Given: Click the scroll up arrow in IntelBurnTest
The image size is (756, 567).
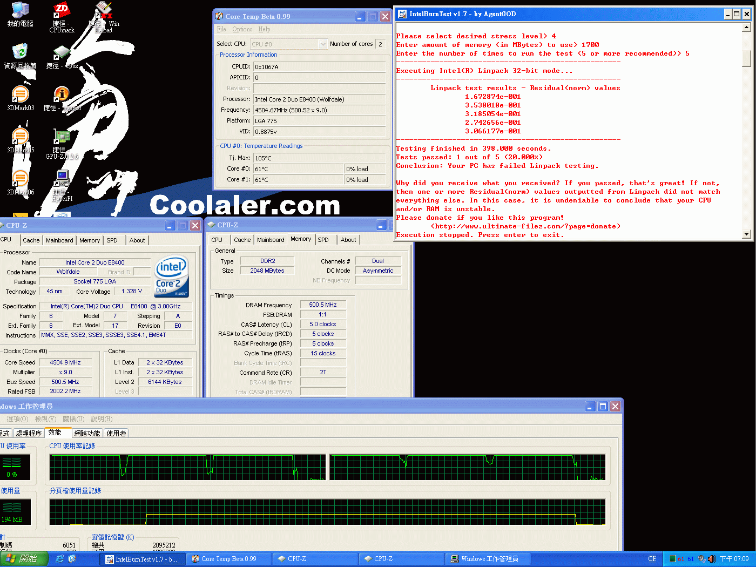Looking at the screenshot, I should [747, 28].
